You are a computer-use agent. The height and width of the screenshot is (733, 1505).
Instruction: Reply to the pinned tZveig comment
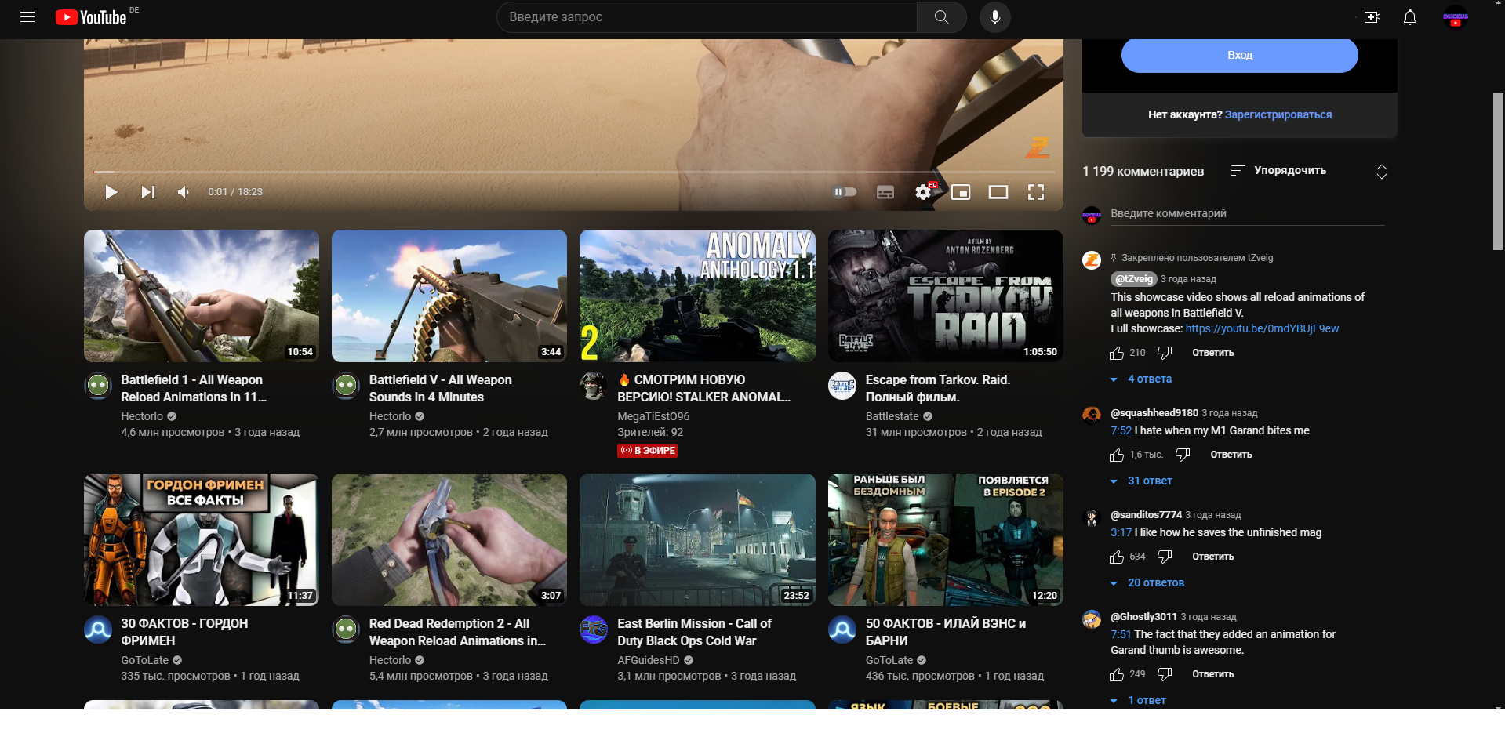tap(1212, 353)
